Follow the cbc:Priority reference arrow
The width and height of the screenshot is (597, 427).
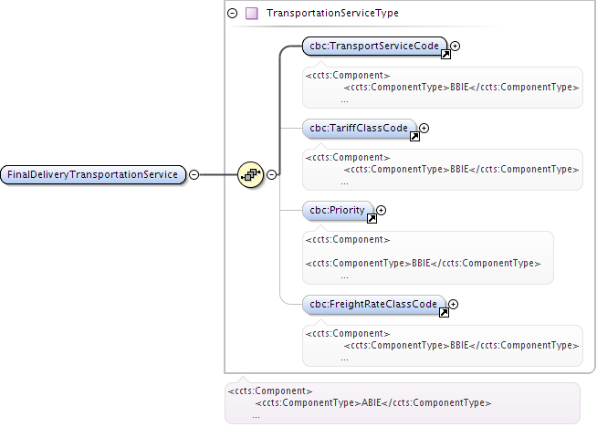pyautogui.click(x=372, y=219)
